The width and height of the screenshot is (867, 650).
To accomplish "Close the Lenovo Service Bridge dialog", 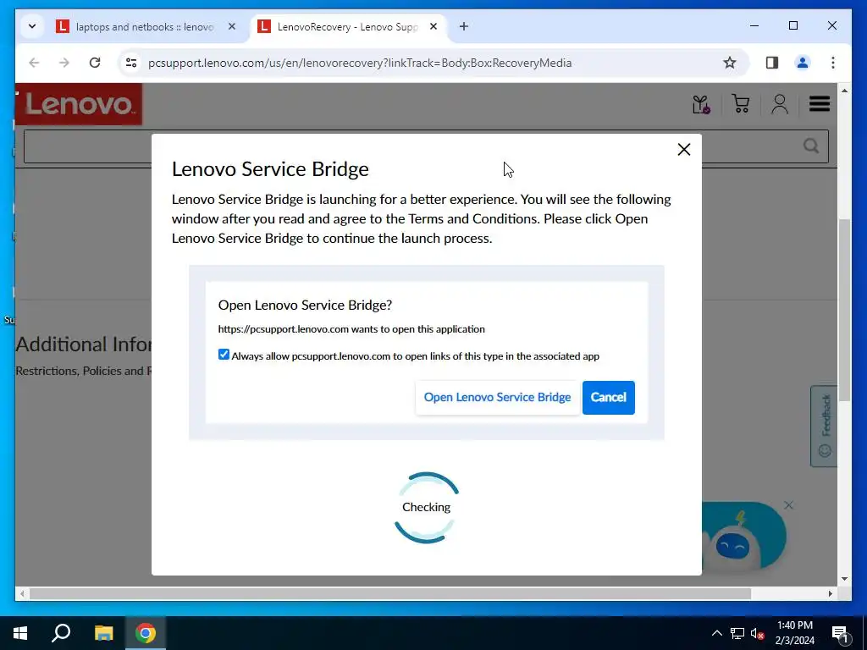I will [683, 149].
